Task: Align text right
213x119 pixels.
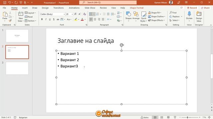Action: pos(99,20)
